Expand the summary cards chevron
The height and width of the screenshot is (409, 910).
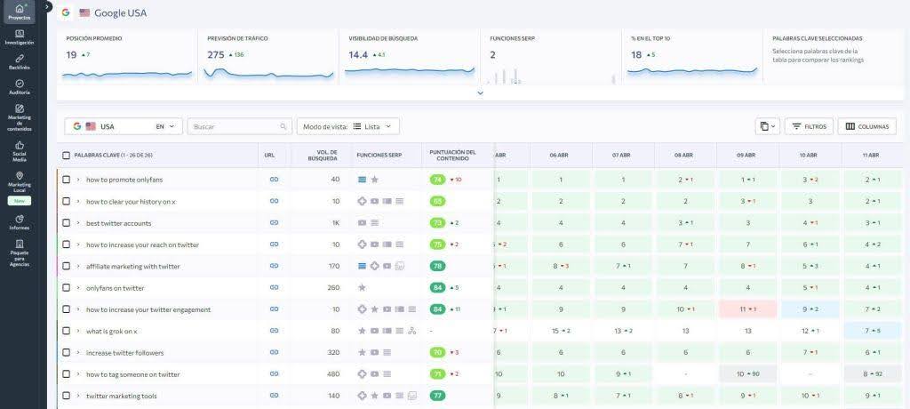click(480, 93)
